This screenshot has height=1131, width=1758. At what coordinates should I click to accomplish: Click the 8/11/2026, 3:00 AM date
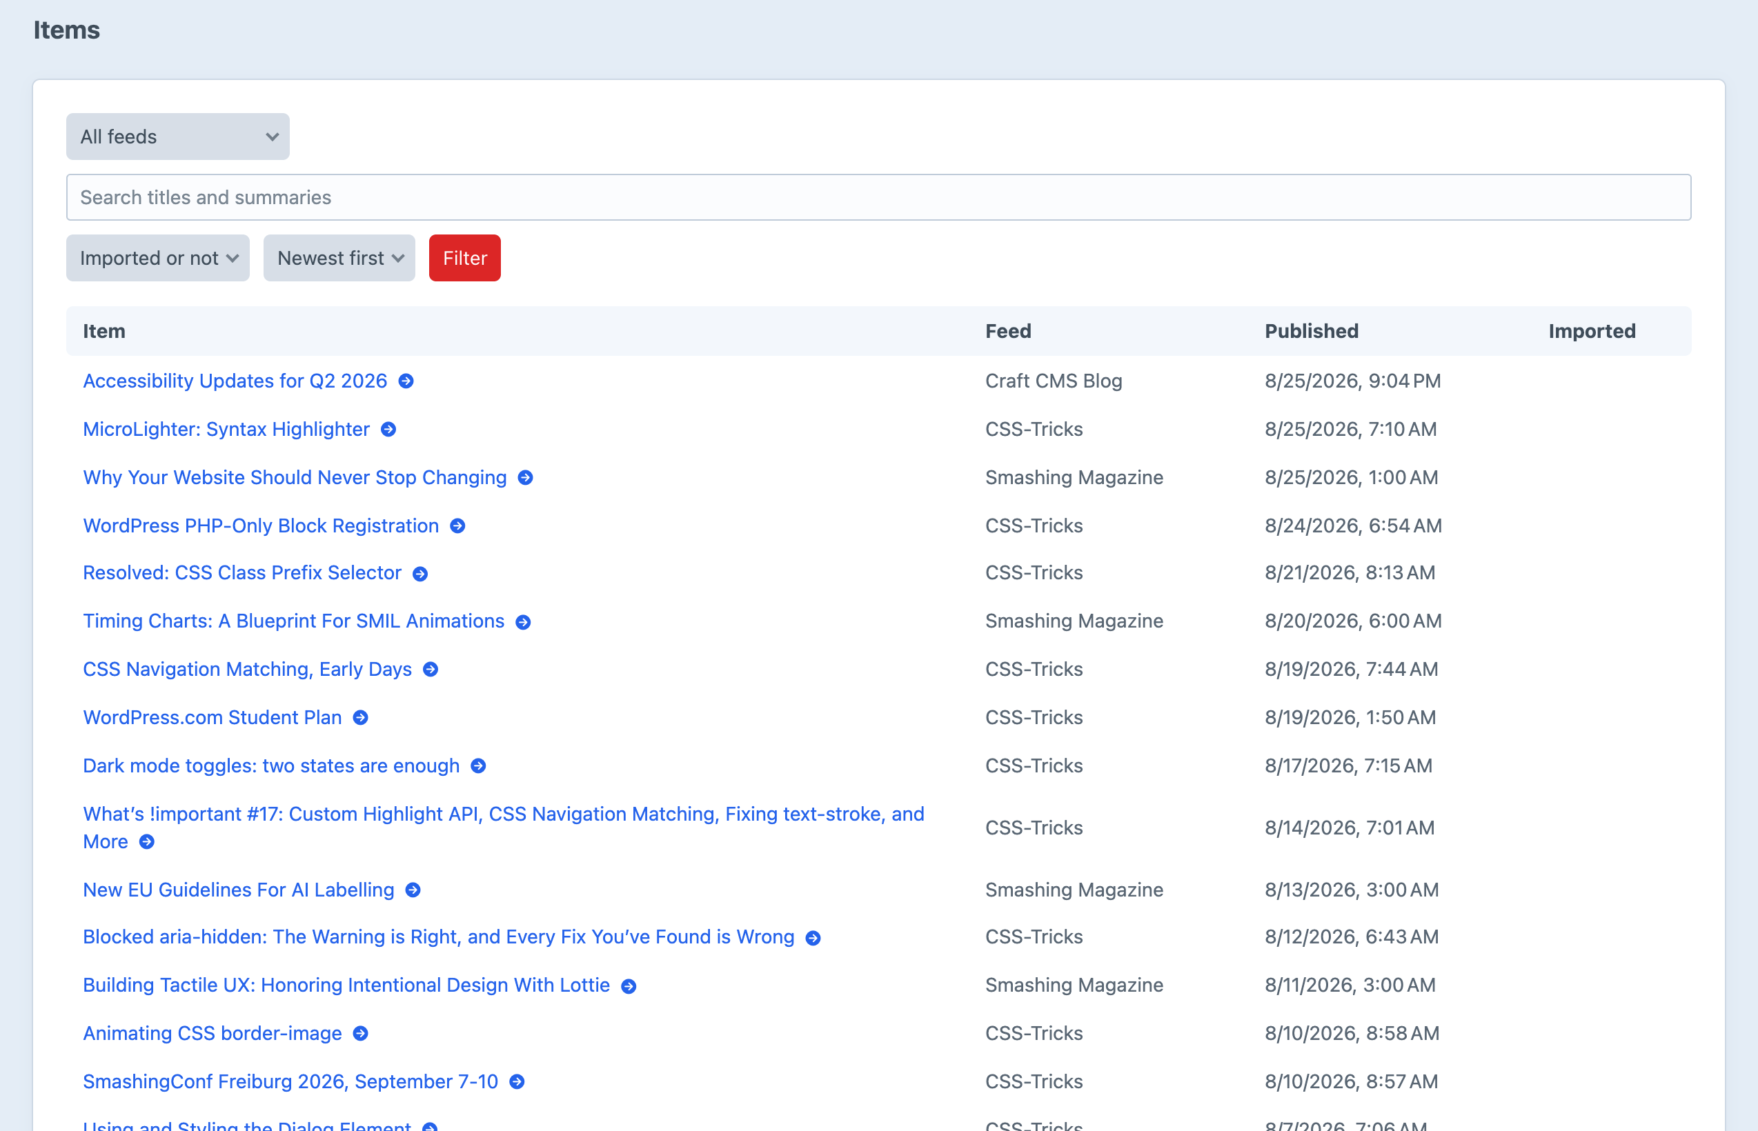[x=1351, y=985]
